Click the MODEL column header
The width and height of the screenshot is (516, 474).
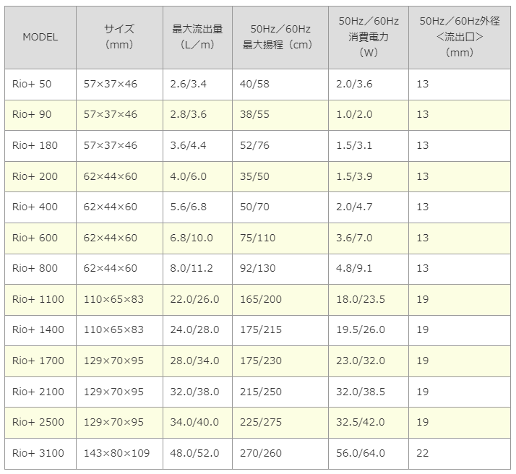[40, 37]
